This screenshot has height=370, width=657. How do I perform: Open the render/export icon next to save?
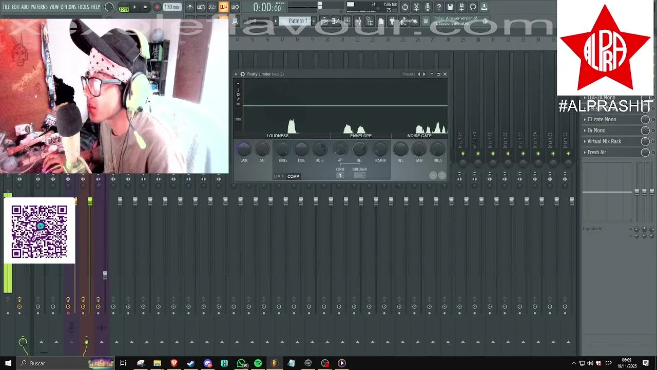(x=461, y=7)
